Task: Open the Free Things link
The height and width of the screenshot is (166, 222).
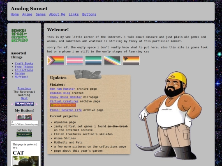Action: point(24,67)
